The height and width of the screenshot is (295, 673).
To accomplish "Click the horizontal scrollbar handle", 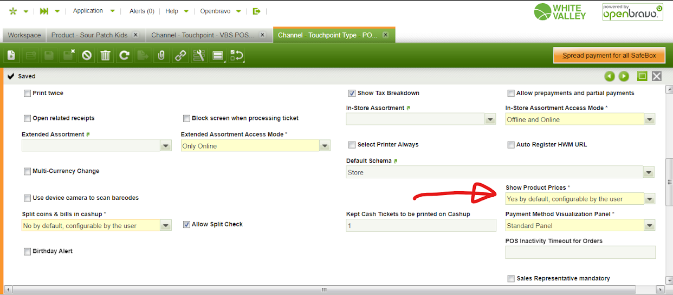I will [323, 290].
